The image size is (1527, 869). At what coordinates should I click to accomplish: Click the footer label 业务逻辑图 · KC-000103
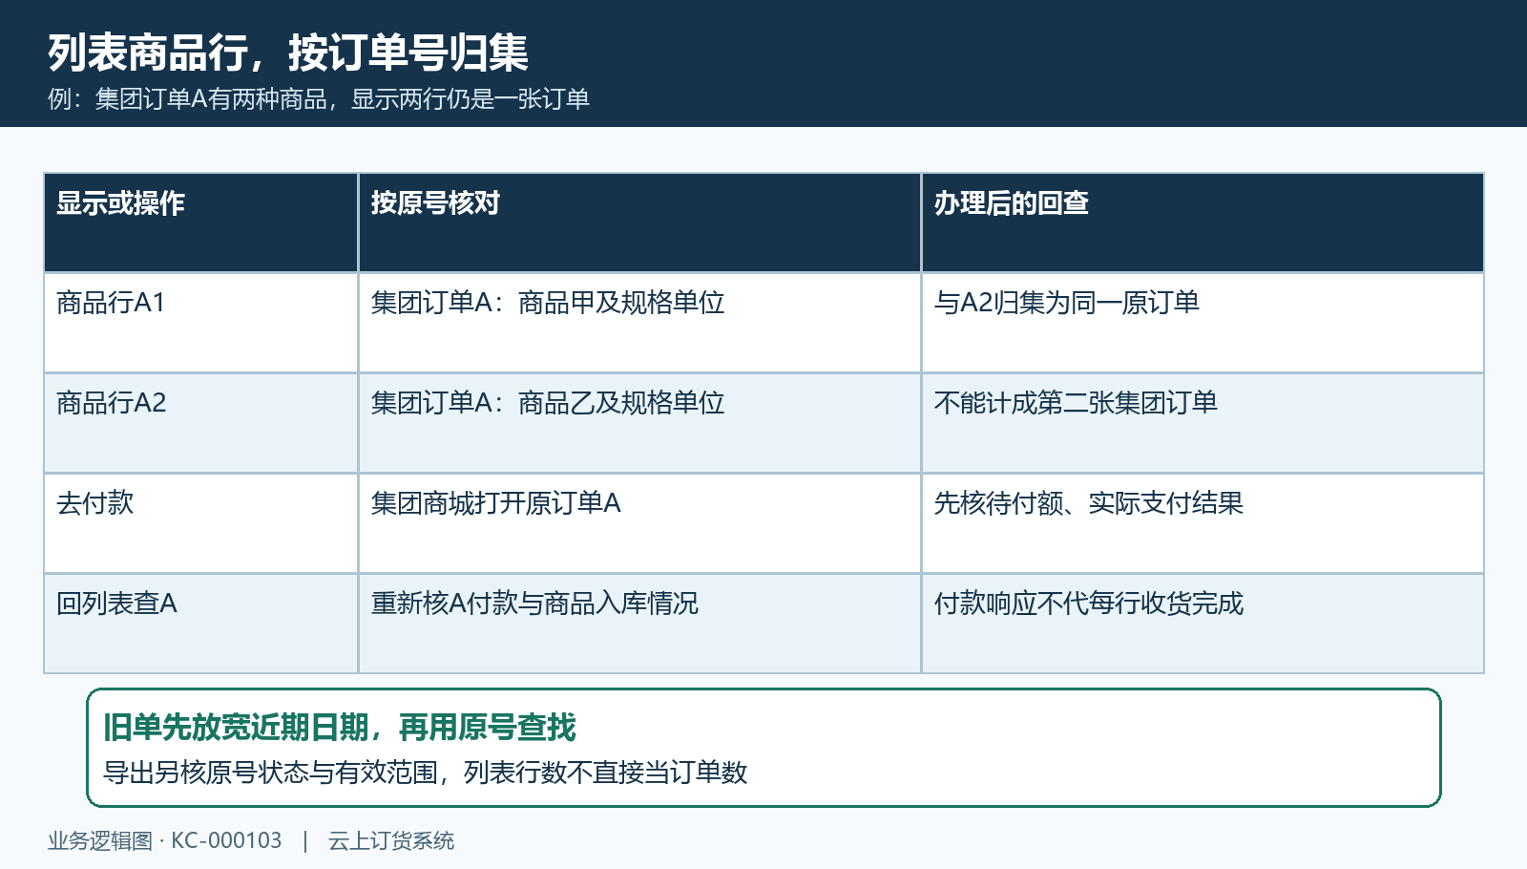point(165,841)
